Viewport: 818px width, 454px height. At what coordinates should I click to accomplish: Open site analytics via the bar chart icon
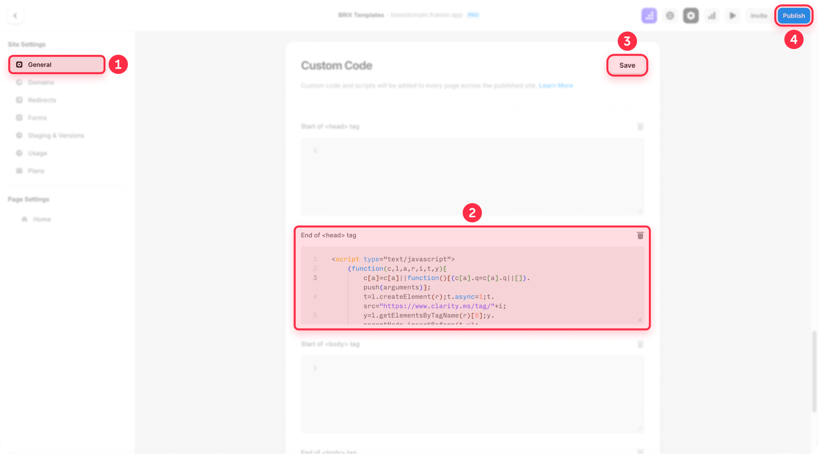pos(711,15)
